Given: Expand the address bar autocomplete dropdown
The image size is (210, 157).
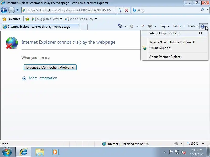Looking at the screenshot, I should [x=114, y=10].
